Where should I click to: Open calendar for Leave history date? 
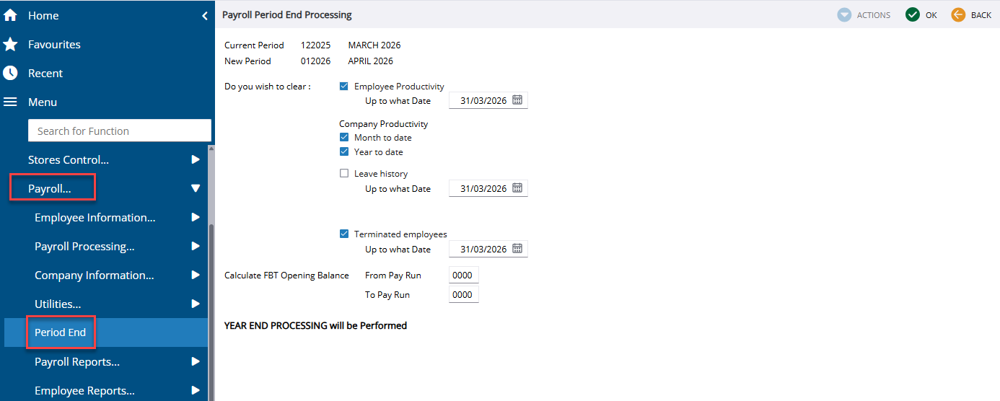pyautogui.click(x=517, y=188)
